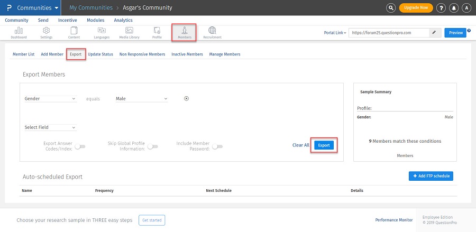Switch to Non Responsive Members tab
This screenshot has height=232, width=476.
point(142,54)
